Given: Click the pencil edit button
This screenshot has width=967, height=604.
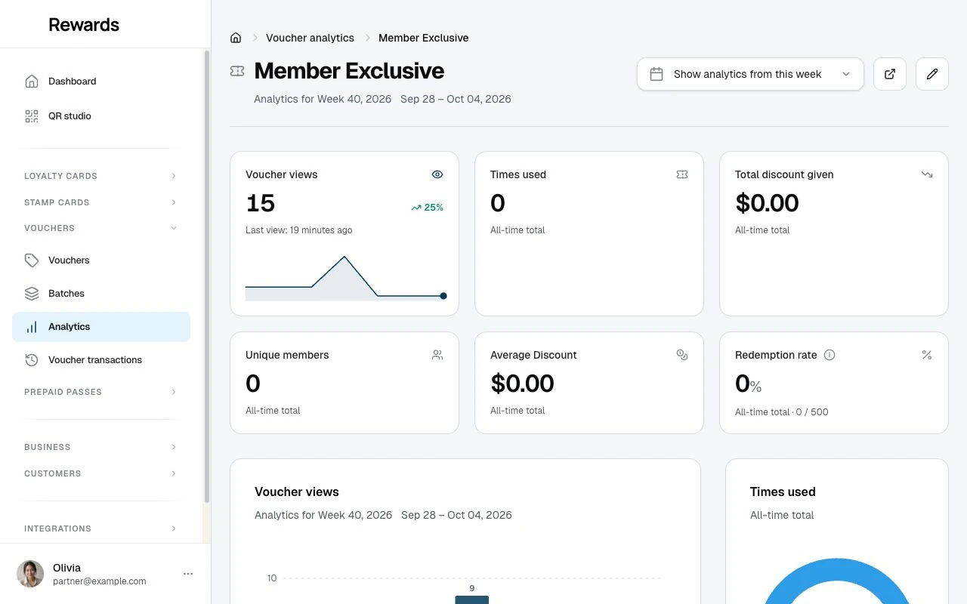Looking at the screenshot, I should point(932,74).
